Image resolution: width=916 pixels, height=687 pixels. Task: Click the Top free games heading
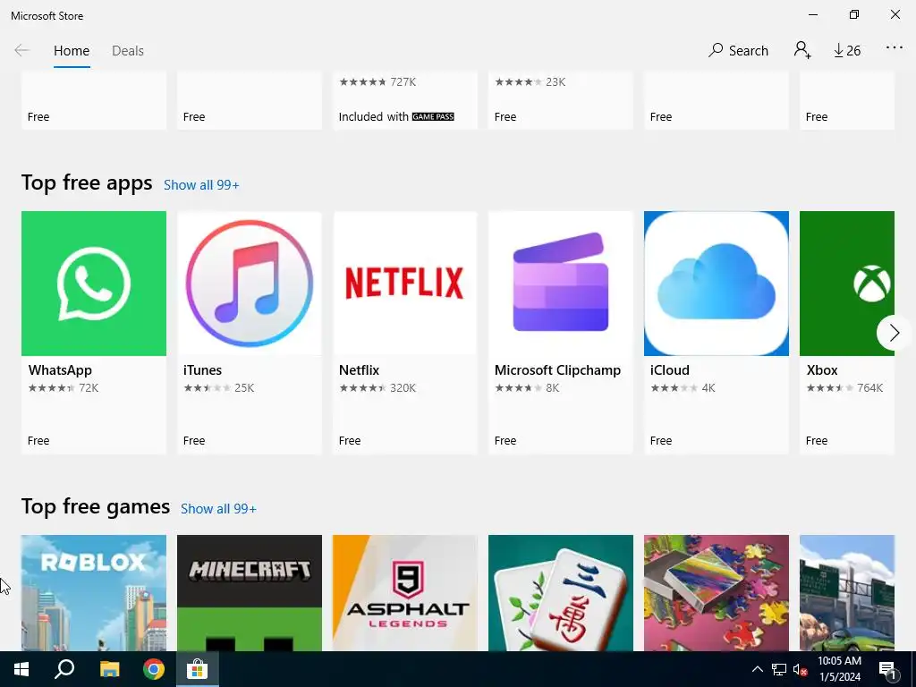pyautogui.click(x=95, y=506)
